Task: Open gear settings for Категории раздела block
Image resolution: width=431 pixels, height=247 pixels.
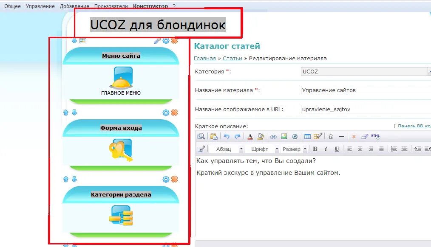Action: point(166,179)
